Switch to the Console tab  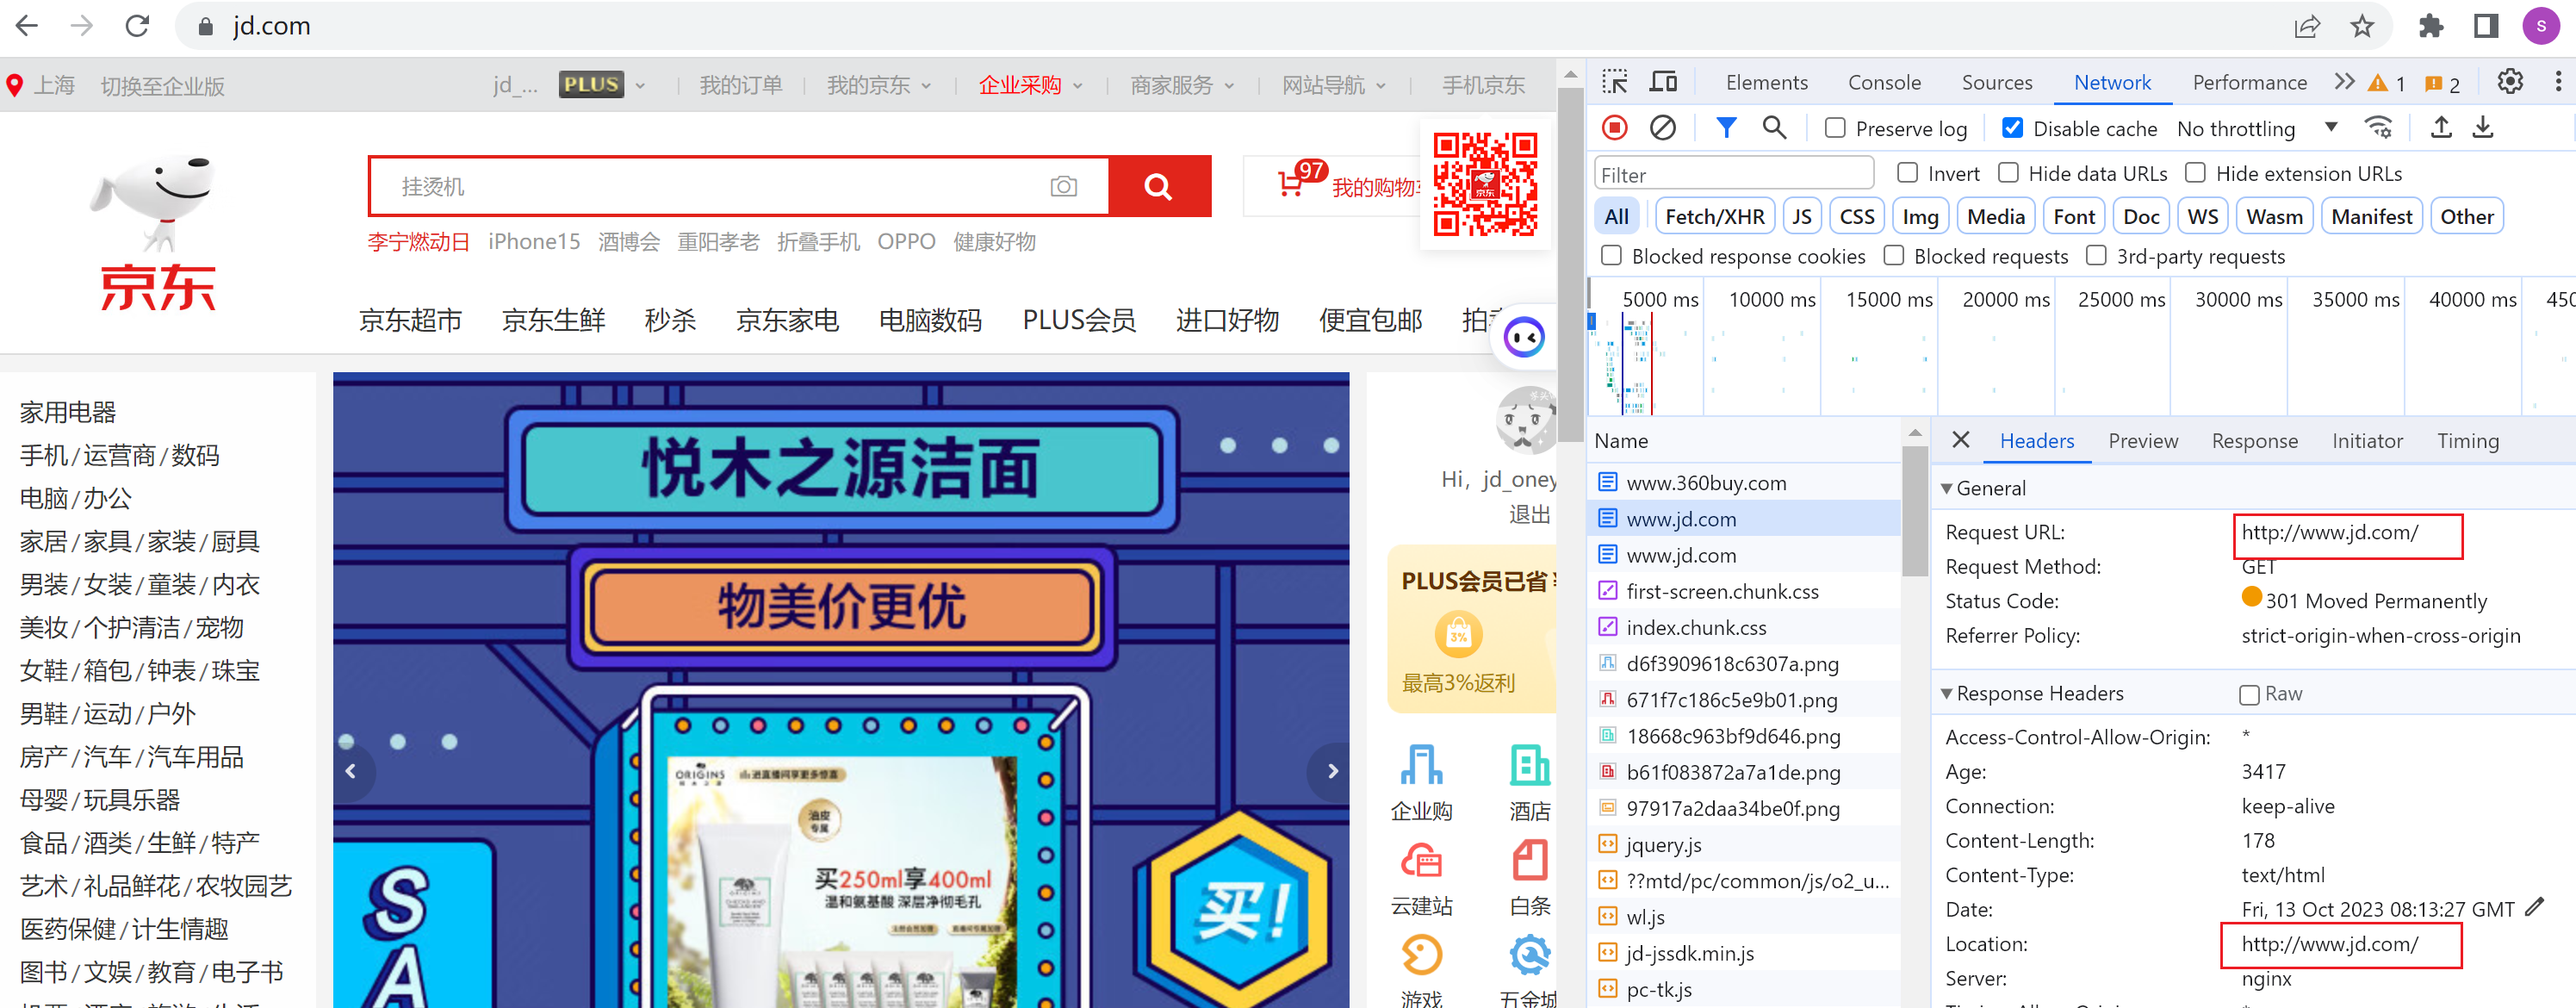1884,82
